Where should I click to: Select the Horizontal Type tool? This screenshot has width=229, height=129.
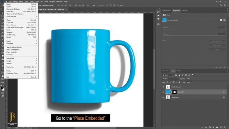click(3, 66)
